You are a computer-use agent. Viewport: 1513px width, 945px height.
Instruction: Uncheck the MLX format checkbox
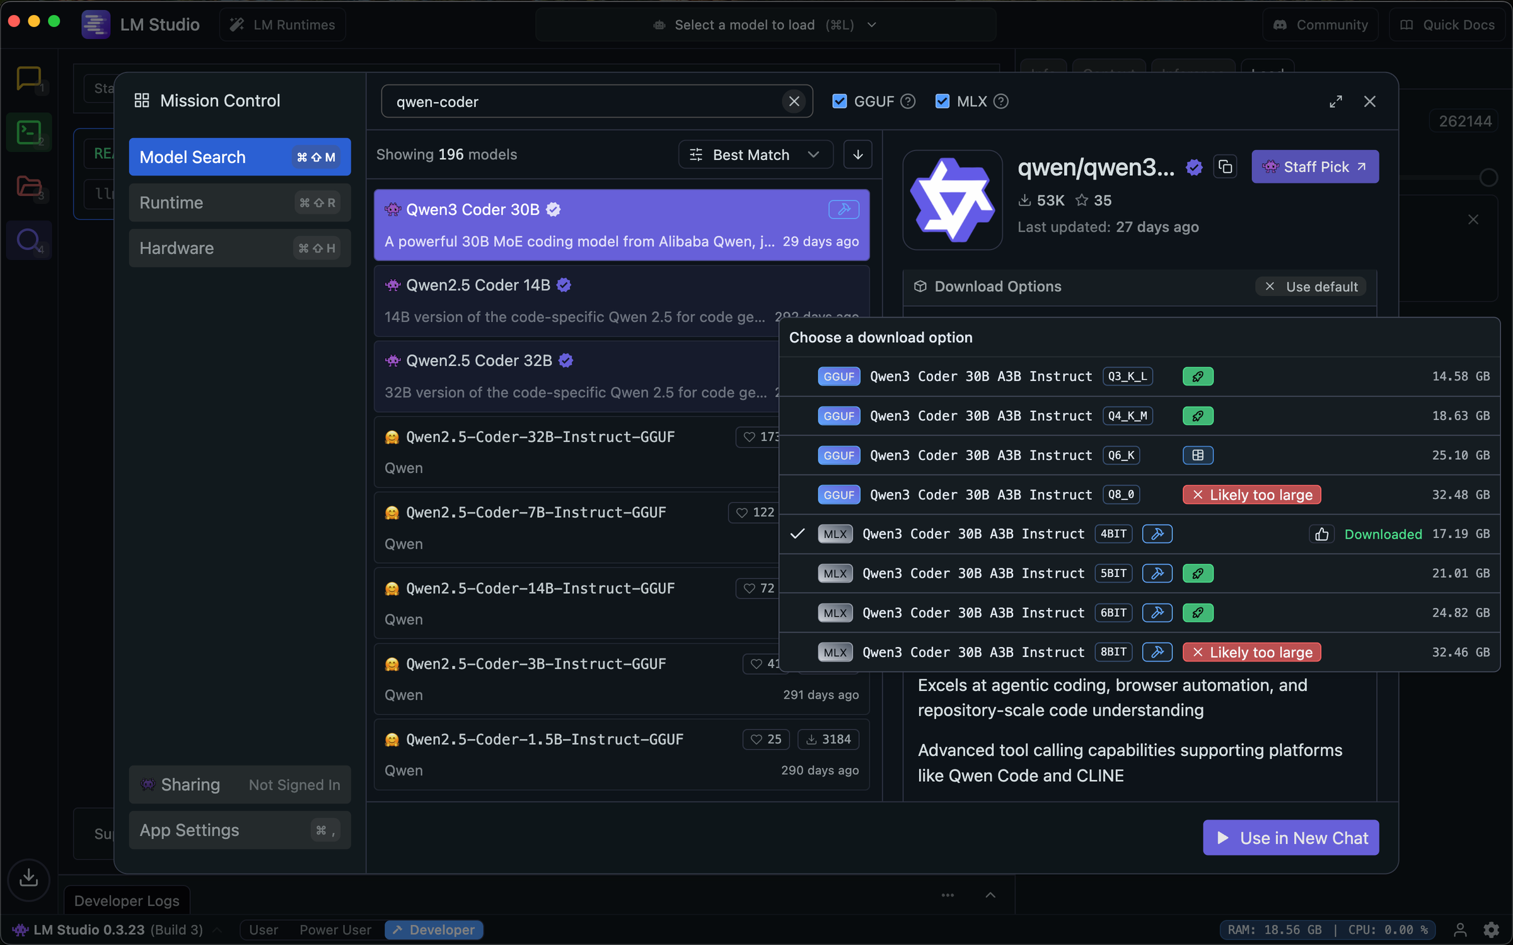click(x=942, y=101)
